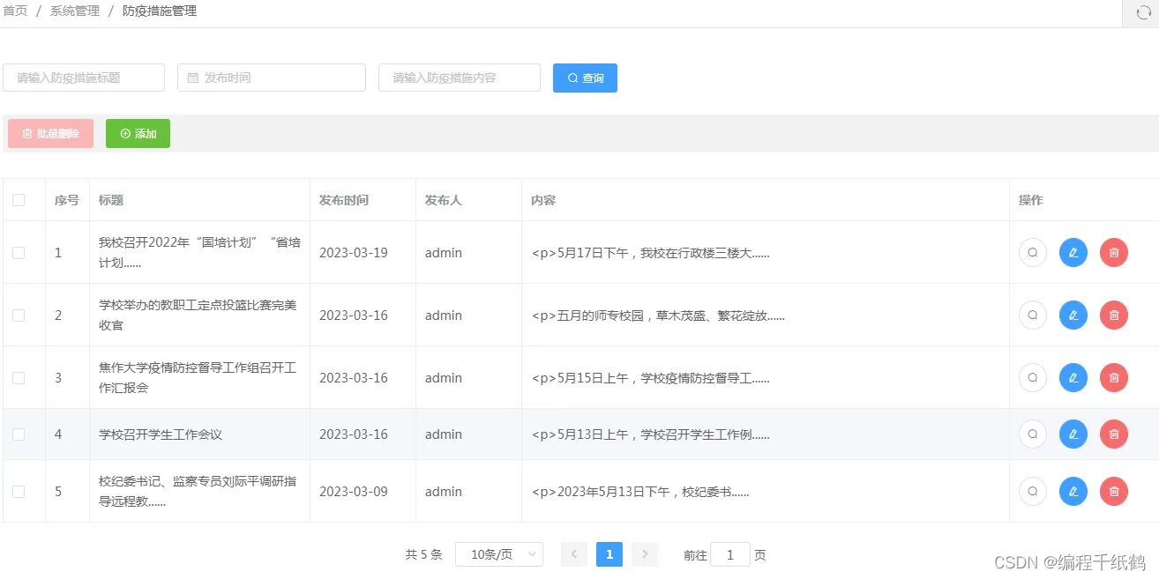Click content '<p>5月17日下午，我校在行政楼三楼大'

tap(651, 253)
